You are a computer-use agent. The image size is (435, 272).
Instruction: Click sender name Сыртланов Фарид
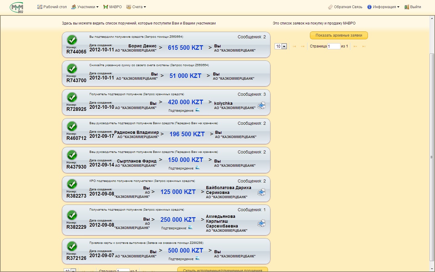point(137,161)
